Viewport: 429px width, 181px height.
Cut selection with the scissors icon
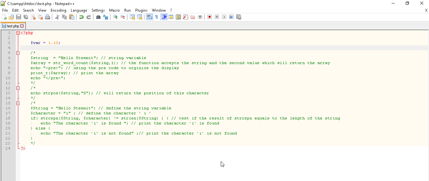(x=57, y=17)
